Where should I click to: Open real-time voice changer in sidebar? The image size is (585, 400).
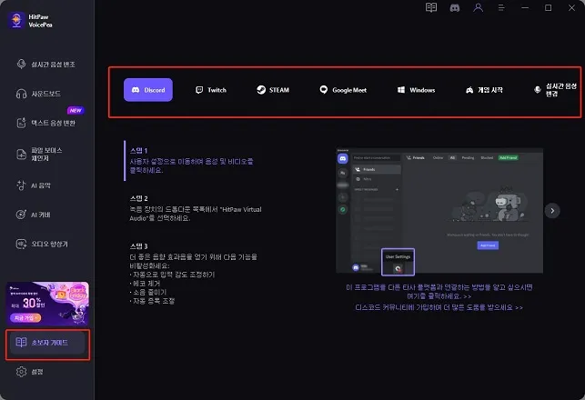(45, 65)
